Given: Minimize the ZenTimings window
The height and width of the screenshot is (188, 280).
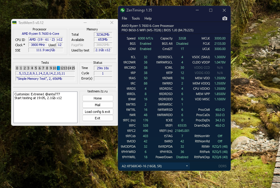Looking at the screenshot, I should [x=197, y=10].
